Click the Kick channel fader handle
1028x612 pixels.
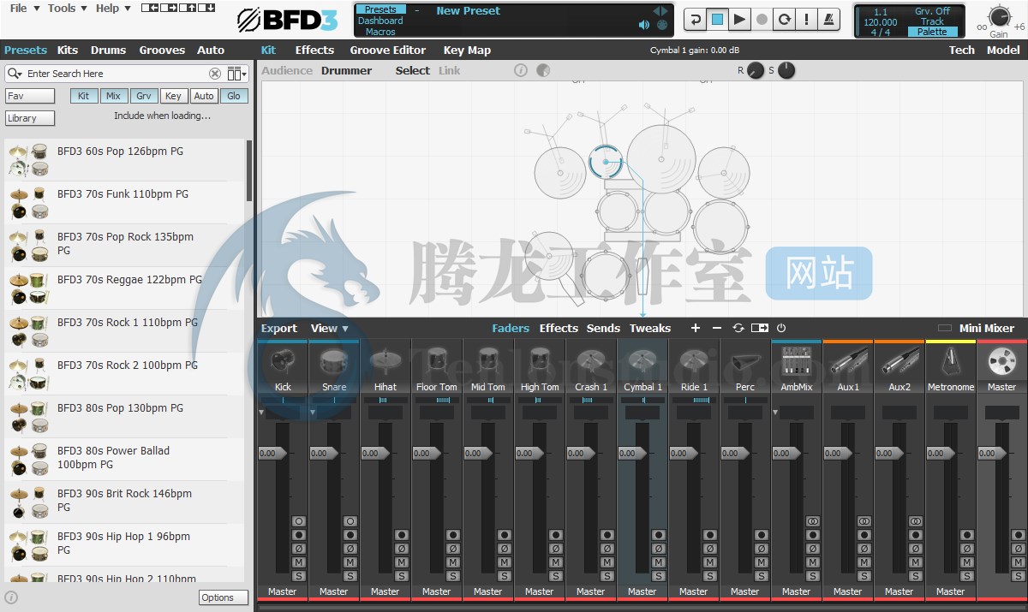coord(272,453)
